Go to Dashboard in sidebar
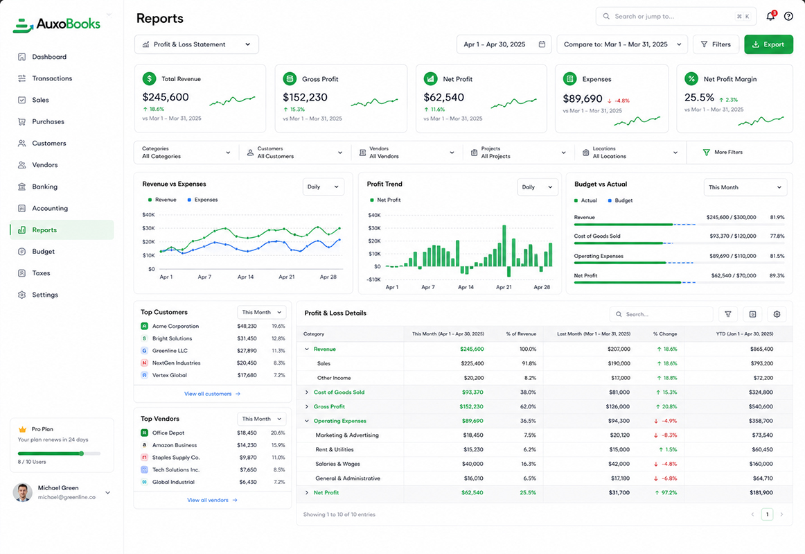The width and height of the screenshot is (805, 554). coord(62,57)
